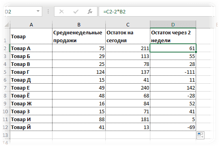
Task: Select column C header
Action: click(128, 25)
